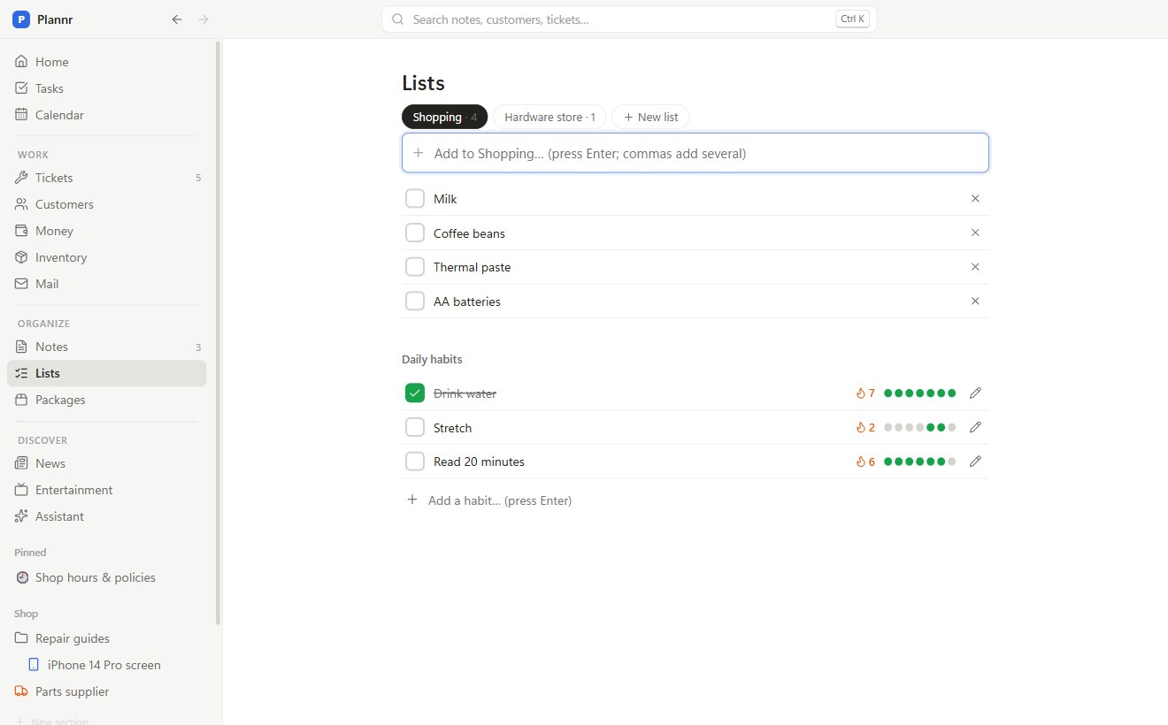Go back with the left arrow
Image resolution: width=1168 pixels, height=725 pixels.
[177, 19]
